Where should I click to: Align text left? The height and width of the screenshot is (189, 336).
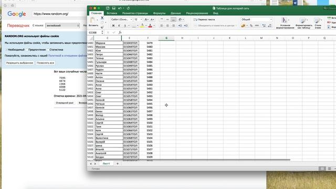(x=162, y=26)
